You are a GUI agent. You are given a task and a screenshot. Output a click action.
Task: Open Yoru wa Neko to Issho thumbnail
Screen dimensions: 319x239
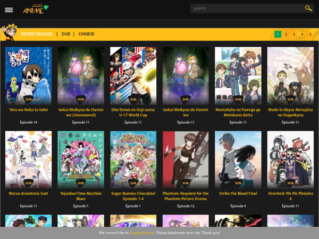coord(29,76)
